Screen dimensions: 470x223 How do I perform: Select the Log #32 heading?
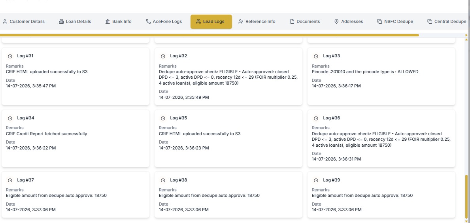(178, 56)
